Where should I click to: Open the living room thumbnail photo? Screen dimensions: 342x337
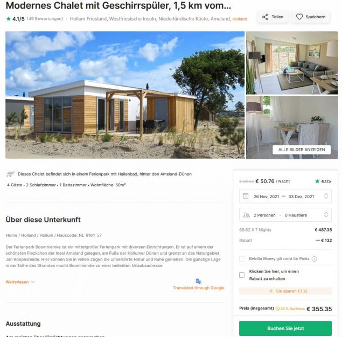click(292, 63)
